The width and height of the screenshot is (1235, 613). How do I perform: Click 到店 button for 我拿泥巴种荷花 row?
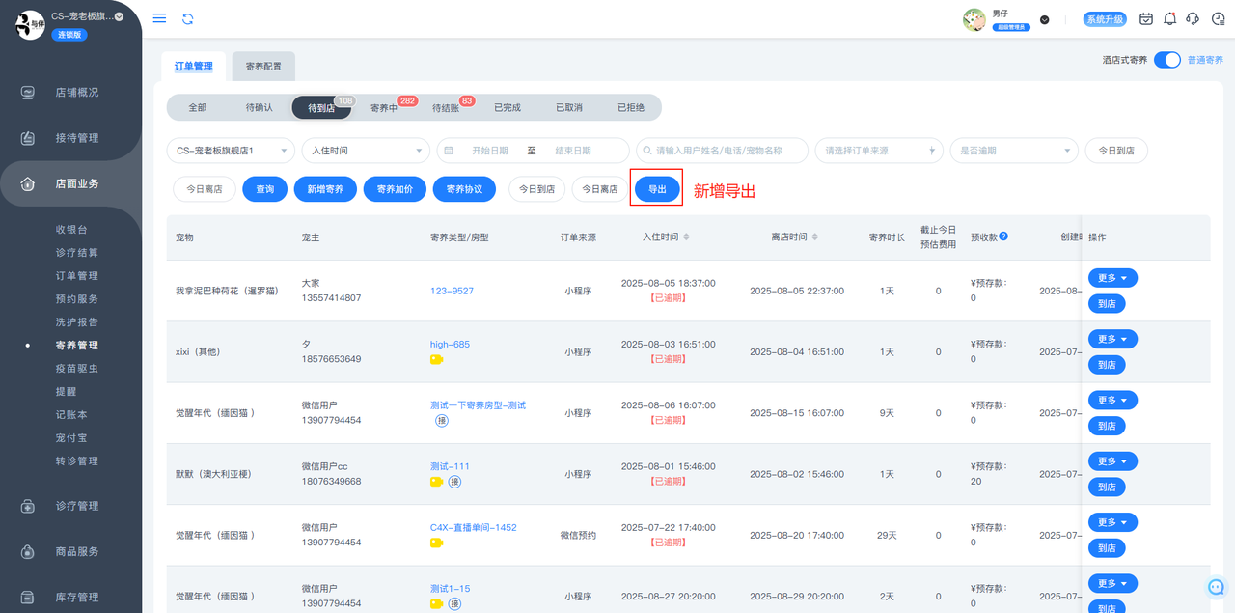point(1107,304)
